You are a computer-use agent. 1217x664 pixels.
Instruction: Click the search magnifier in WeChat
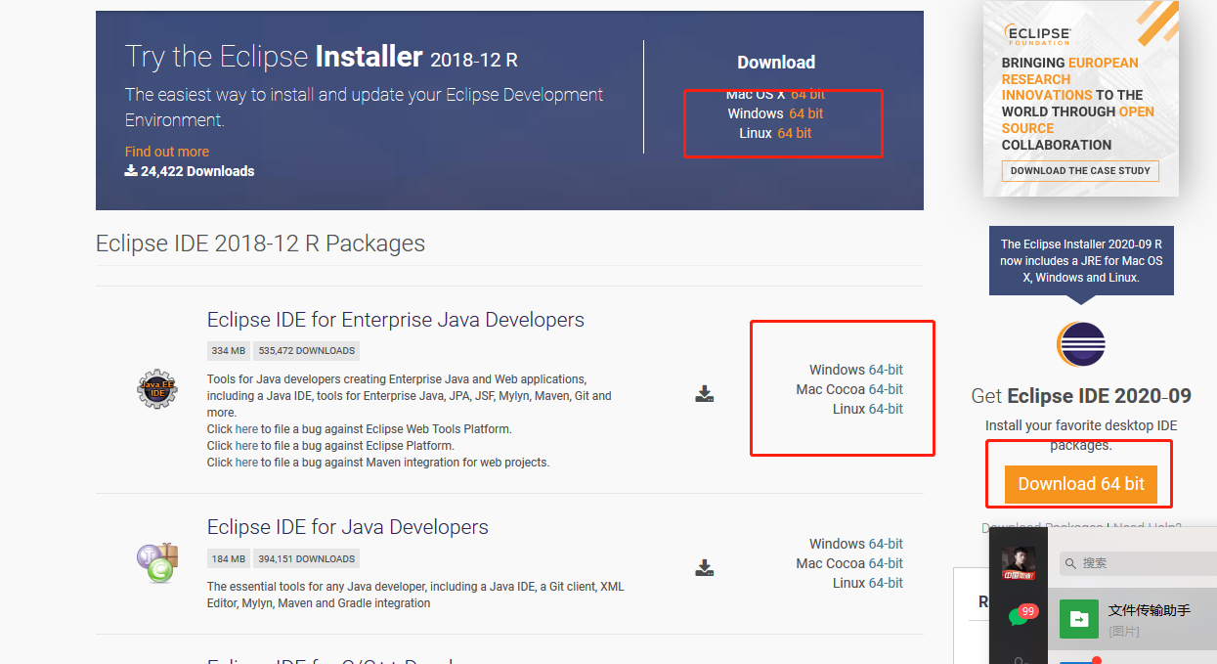(x=1070, y=563)
